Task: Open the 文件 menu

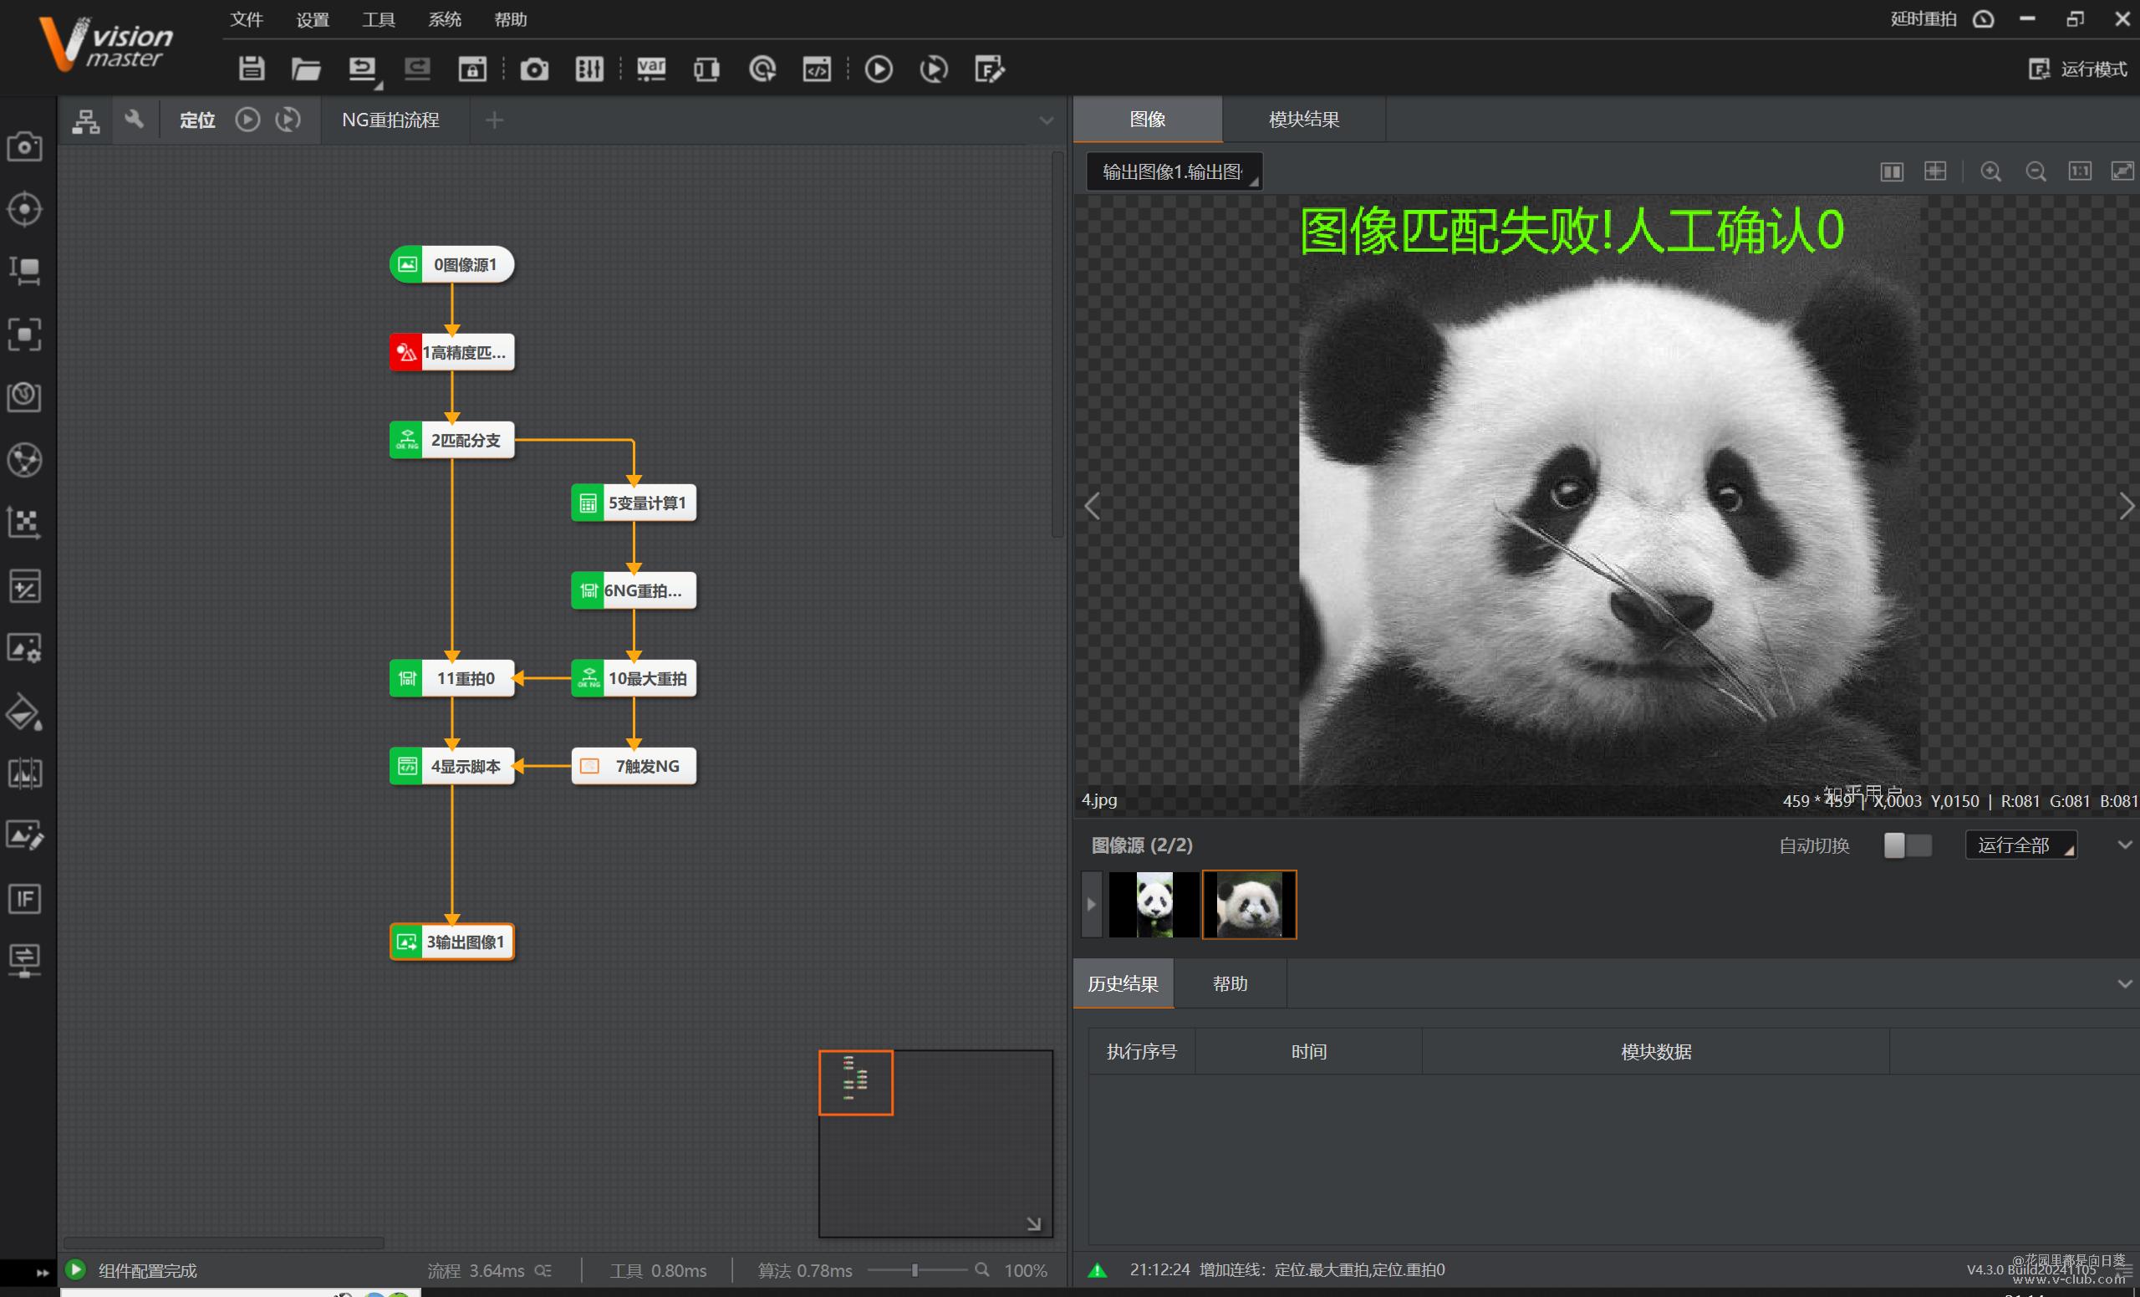Action: pos(247,19)
